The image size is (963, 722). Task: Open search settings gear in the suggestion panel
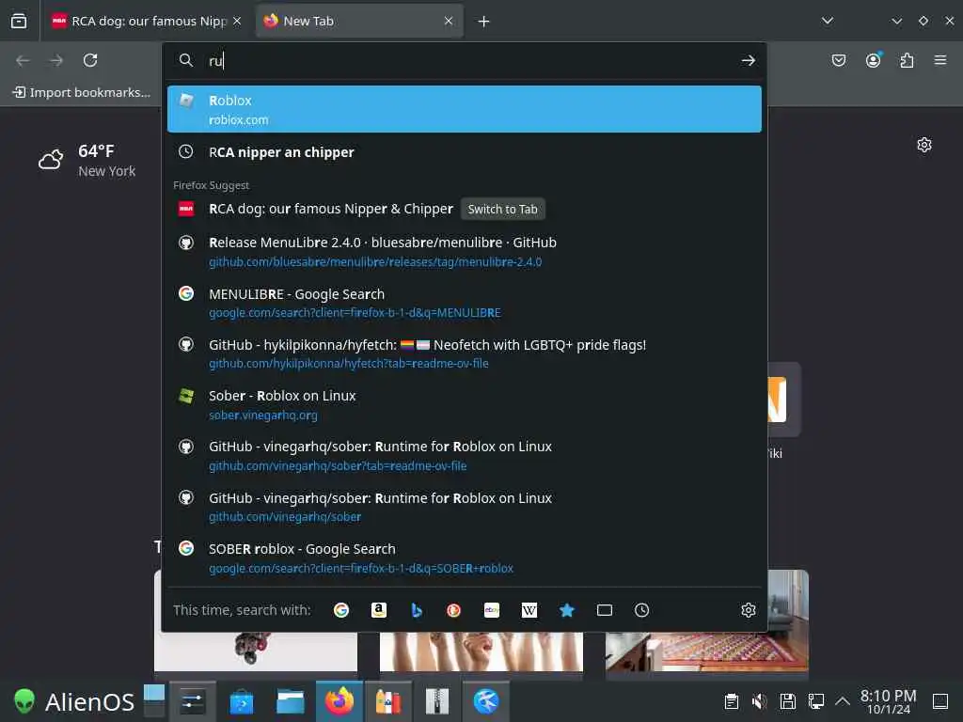[748, 609]
